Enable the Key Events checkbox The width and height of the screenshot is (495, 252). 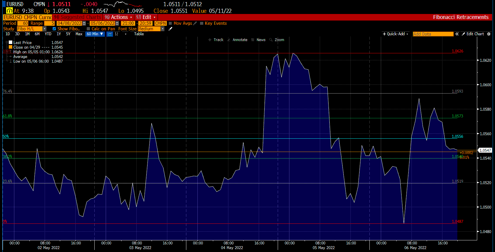202,23
